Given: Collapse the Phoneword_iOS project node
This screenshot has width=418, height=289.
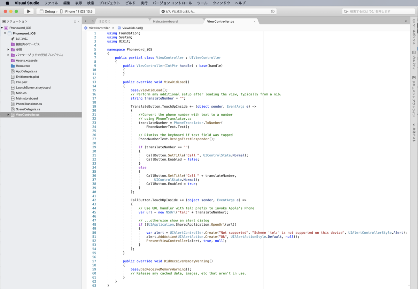Looking at the screenshot, I should point(5,33).
